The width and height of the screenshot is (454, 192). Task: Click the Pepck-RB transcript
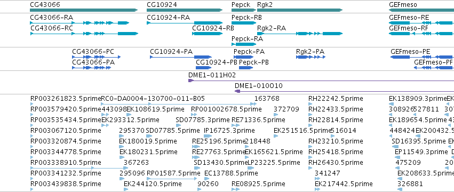click(244, 23)
